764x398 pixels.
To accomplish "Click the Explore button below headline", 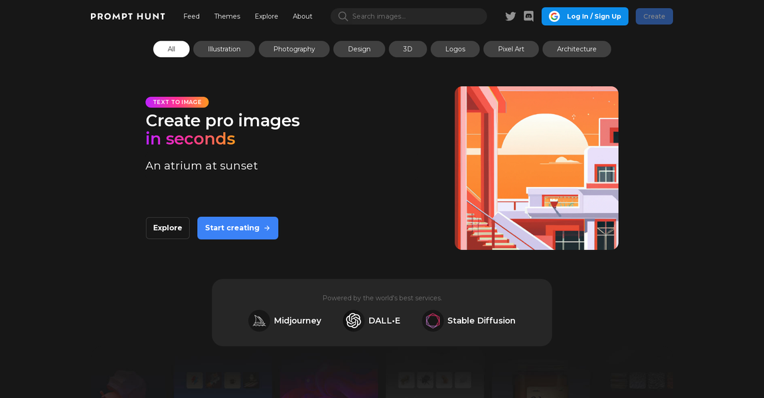I will pyautogui.click(x=167, y=228).
